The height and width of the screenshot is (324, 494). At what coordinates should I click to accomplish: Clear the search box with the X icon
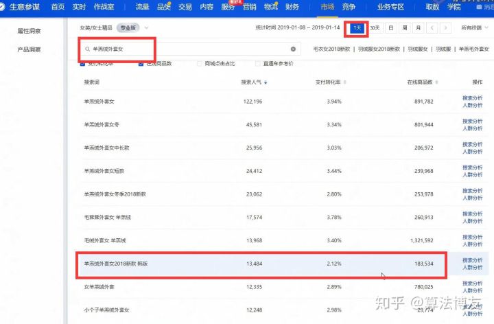[293, 49]
